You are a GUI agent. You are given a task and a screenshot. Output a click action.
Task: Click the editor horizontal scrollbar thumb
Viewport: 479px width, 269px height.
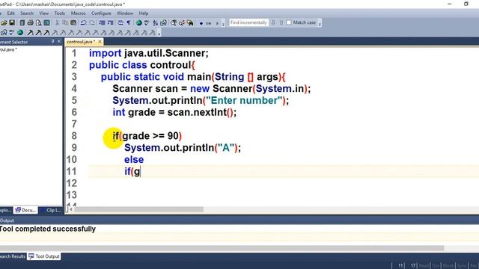pos(138,209)
